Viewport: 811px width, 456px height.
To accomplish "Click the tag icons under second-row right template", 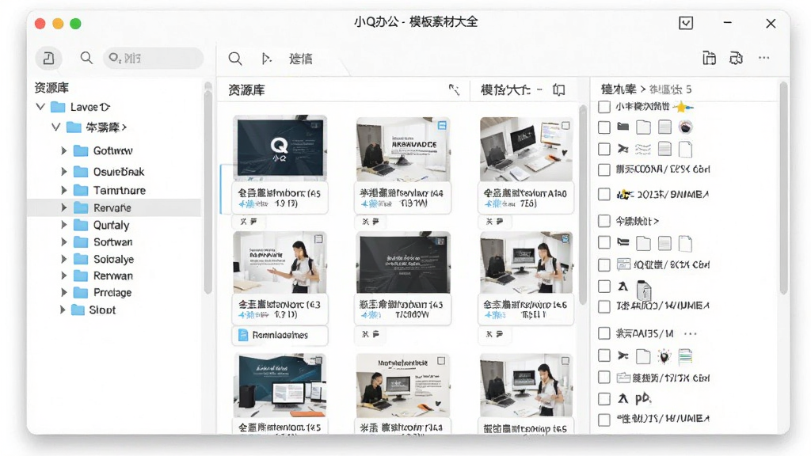I will point(494,335).
